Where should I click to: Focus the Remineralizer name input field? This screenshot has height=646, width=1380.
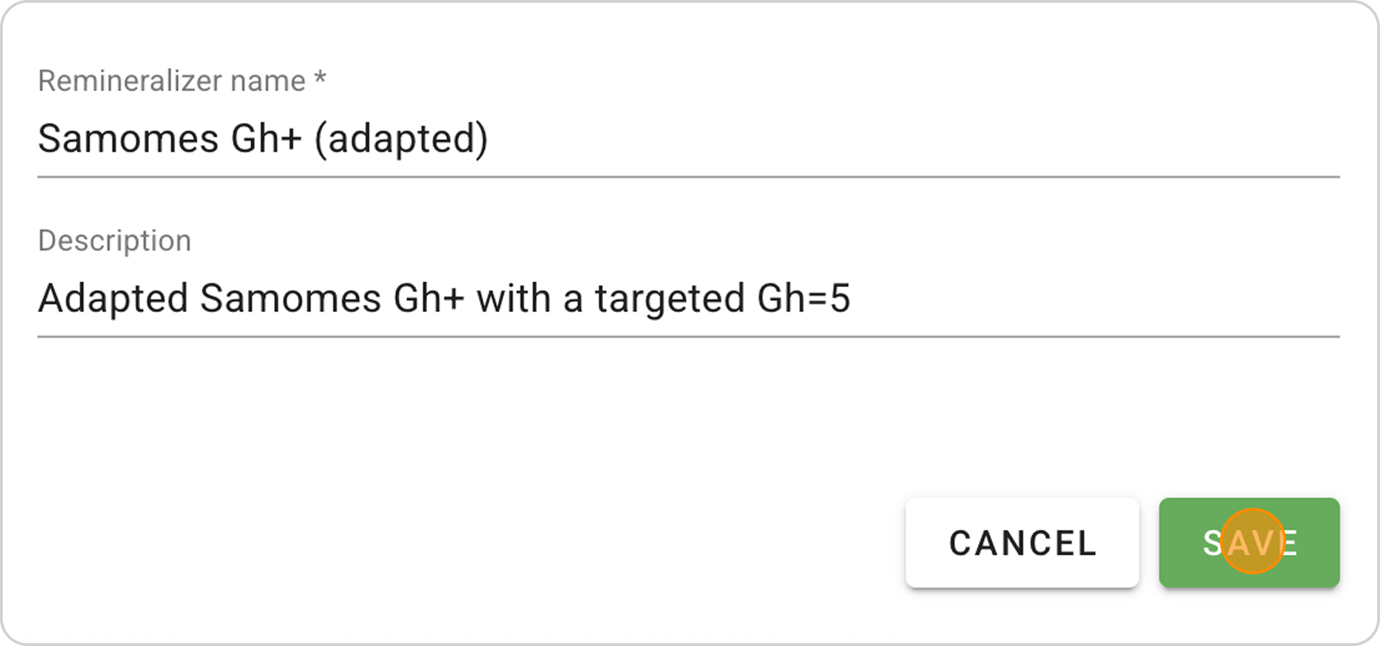[x=688, y=138]
